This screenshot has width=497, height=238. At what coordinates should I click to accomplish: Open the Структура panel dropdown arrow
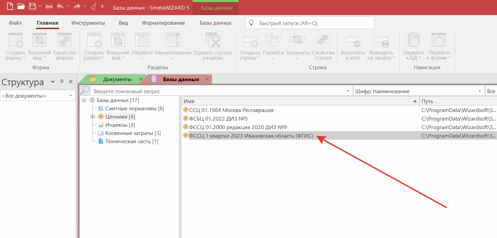53,82
